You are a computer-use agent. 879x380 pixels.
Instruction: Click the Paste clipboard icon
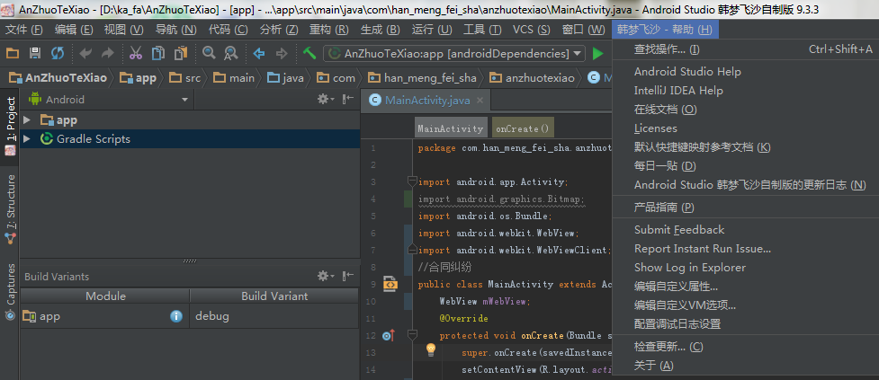coord(181,54)
